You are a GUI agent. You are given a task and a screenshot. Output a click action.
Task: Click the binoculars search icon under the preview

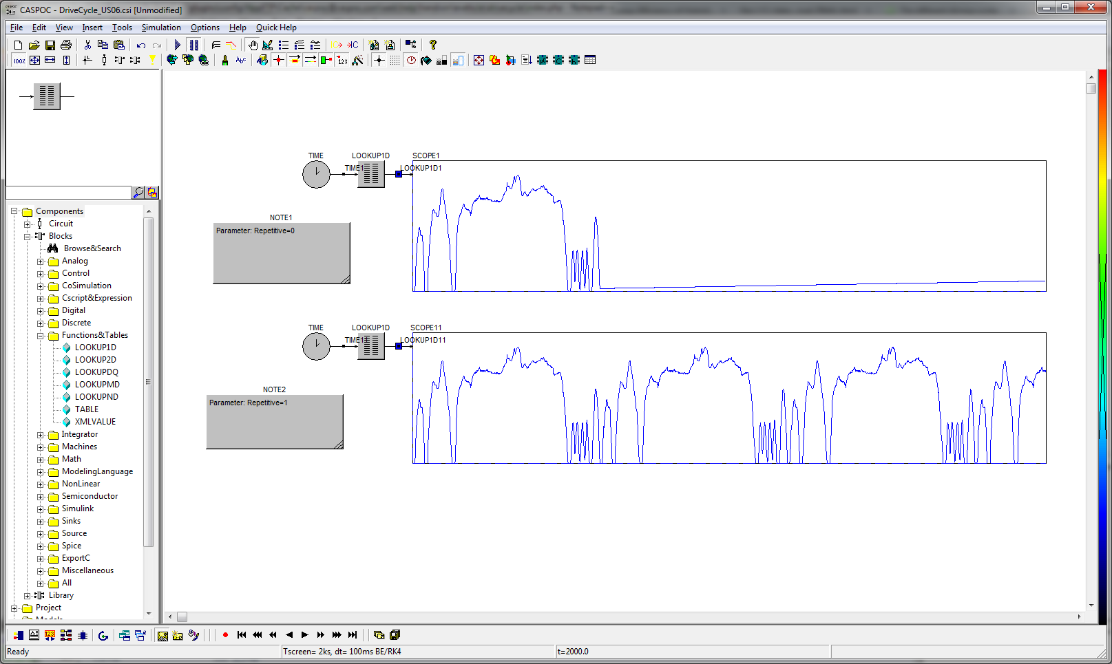pyautogui.click(x=138, y=193)
